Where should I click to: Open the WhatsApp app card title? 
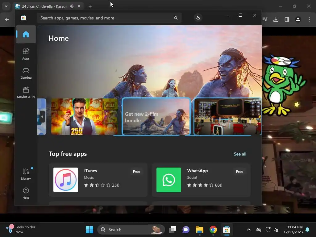[x=197, y=171]
